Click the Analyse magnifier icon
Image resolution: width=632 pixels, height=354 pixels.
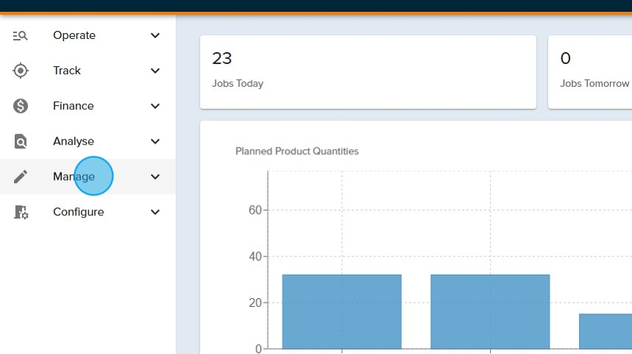click(21, 141)
